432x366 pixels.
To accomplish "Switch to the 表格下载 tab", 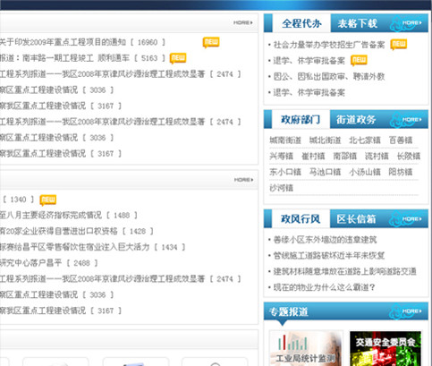I will coord(358,23).
